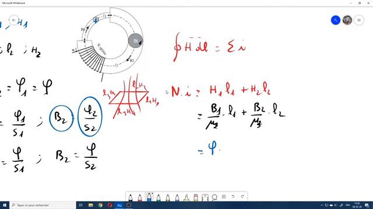This screenshot has width=373, height=209.
Task: Open the blue account profile icon
Action: (336, 20)
